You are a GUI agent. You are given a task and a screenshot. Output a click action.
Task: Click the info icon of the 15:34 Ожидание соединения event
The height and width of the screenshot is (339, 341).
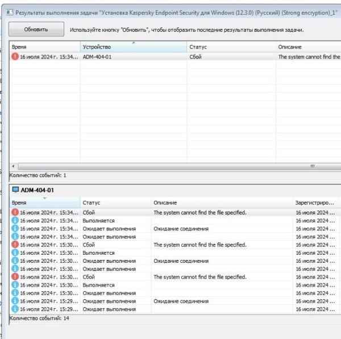point(15,228)
